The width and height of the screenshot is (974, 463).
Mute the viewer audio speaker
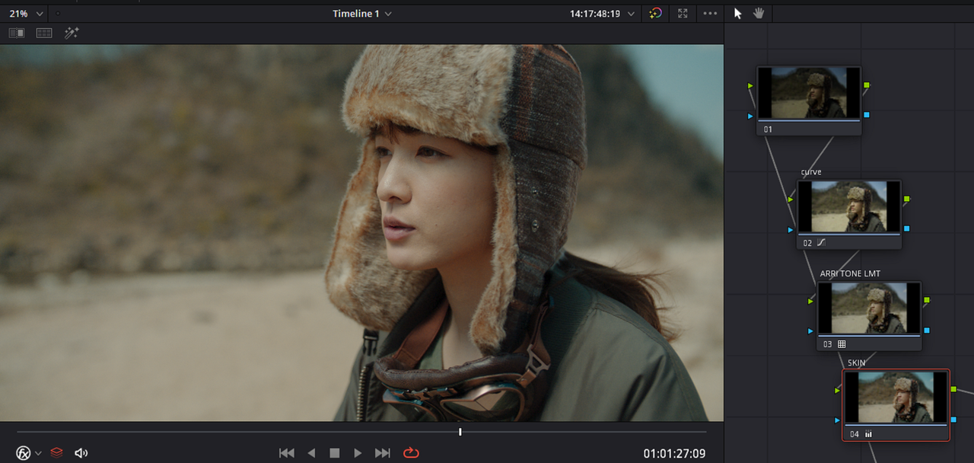tap(81, 453)
